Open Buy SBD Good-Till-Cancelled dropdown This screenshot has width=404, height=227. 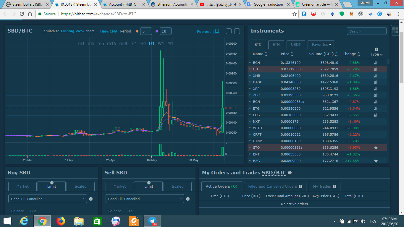coord(48,199)
